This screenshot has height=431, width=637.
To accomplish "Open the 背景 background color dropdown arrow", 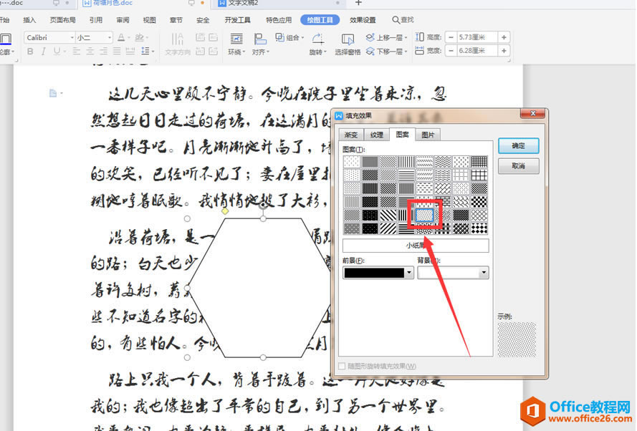I will [484, 273].
